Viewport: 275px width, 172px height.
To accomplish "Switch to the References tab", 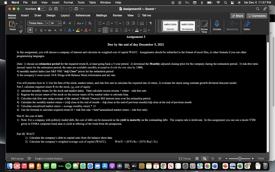I will point(83,15).
